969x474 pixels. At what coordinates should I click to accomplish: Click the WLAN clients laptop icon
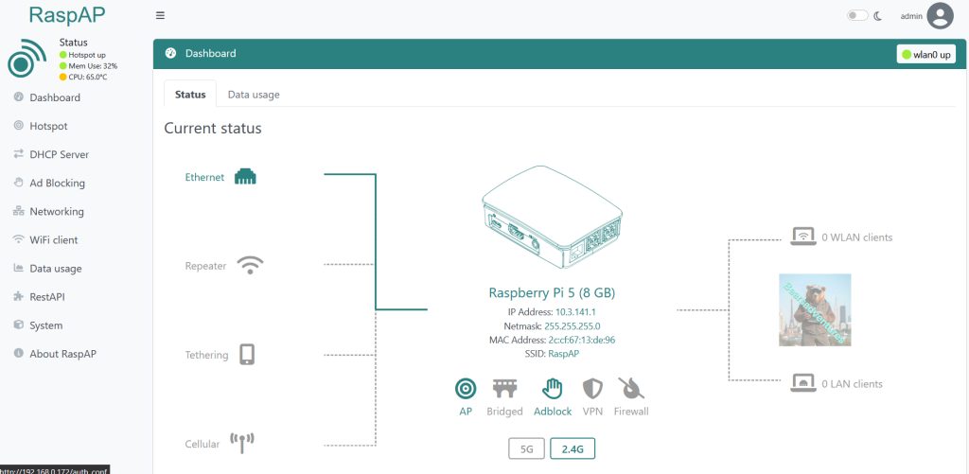coord(802,237)
